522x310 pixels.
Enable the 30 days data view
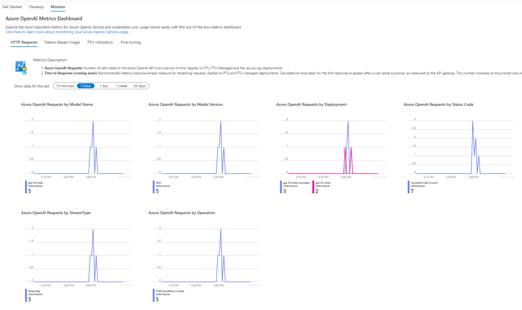tap(139, 86)
